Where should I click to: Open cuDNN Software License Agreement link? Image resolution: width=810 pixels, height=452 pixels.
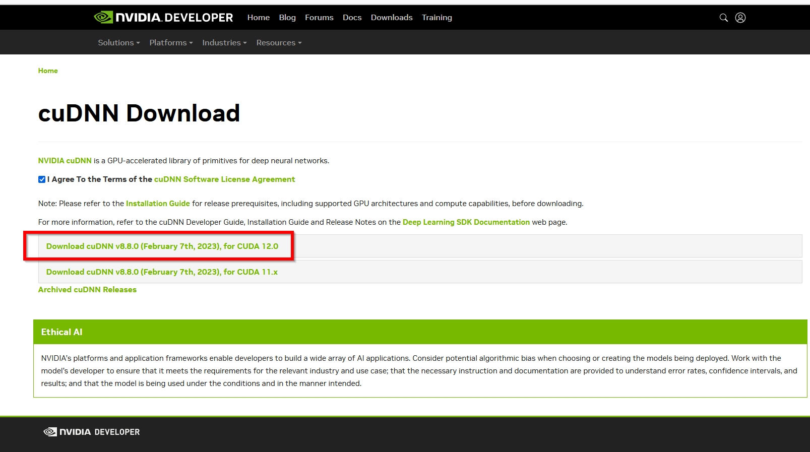[x=225, y=179]
